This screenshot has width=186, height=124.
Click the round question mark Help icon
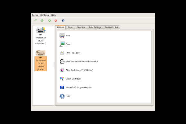click(x=62, y=96)
